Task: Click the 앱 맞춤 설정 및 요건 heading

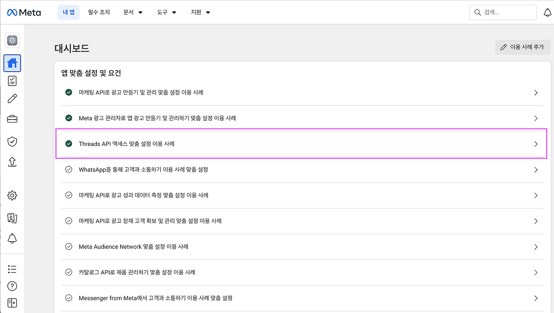Action: [91, 73]
